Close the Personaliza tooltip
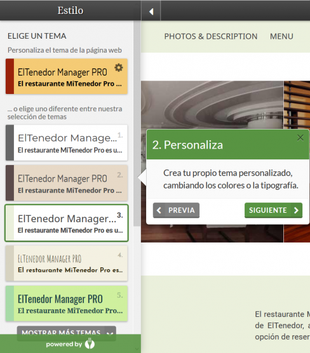 pos(300,138)
